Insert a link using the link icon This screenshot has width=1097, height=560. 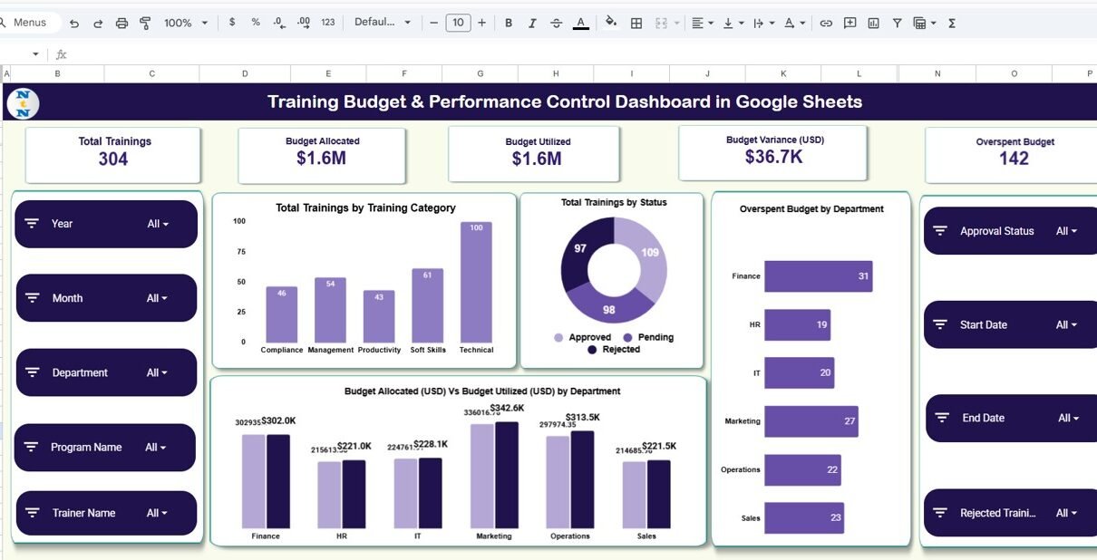826,23
